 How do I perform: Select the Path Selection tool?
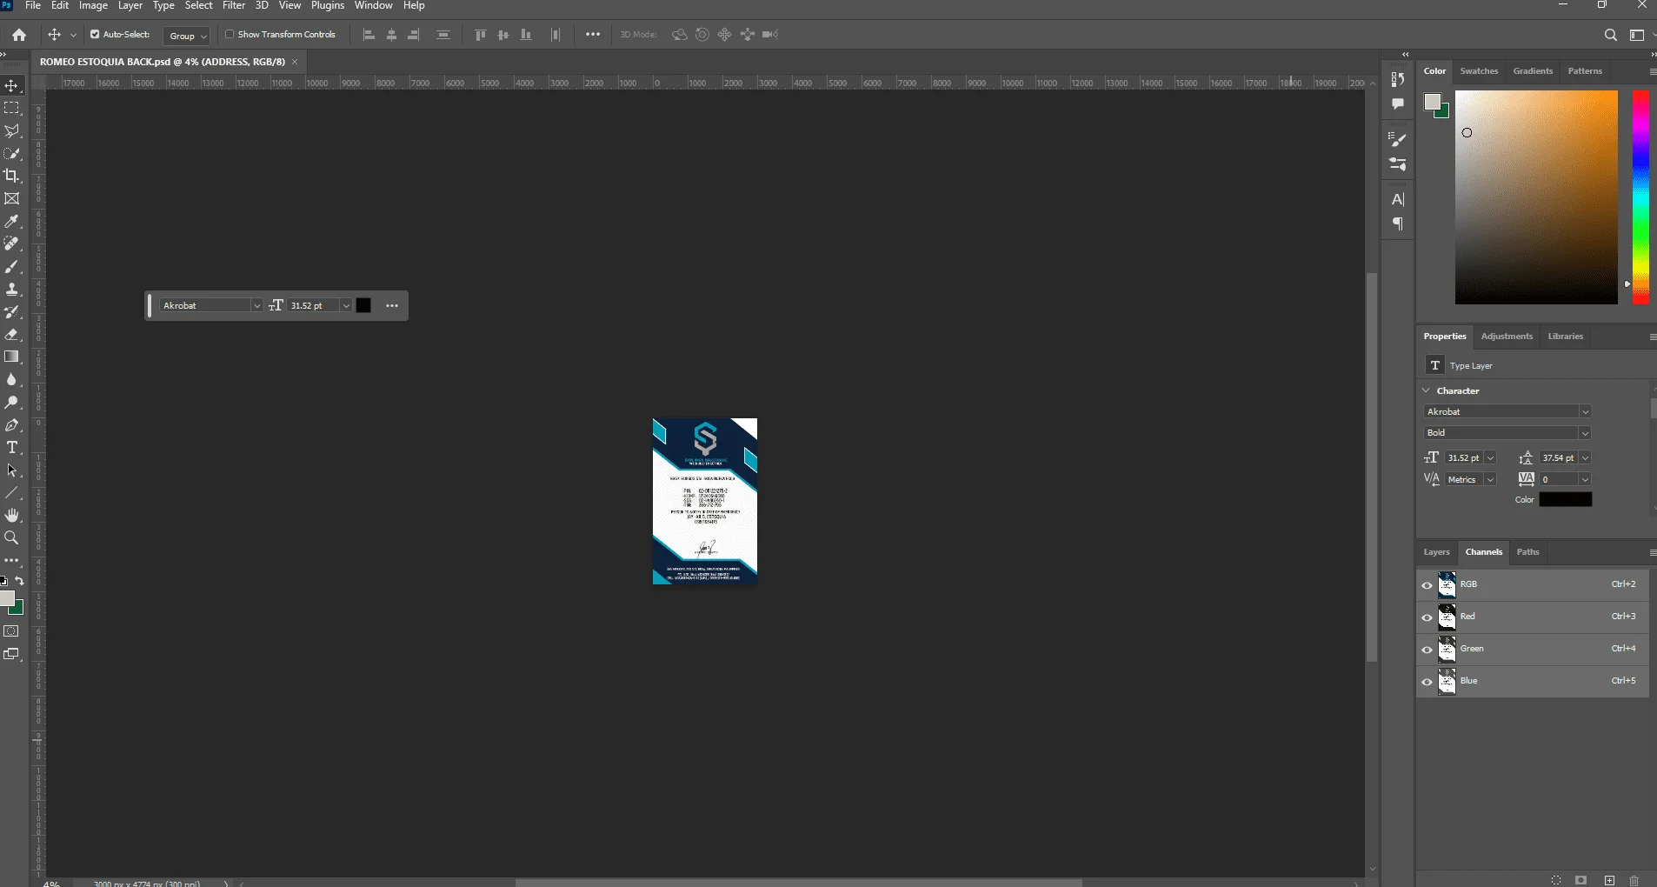pyautogui.click(x=12, y=470)
